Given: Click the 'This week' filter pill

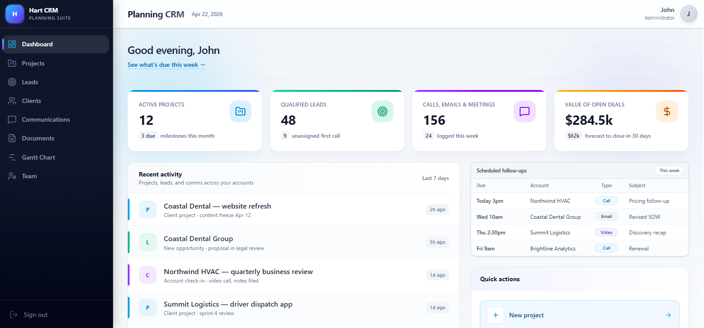Looking at the screenshot, I should [669, 171].
